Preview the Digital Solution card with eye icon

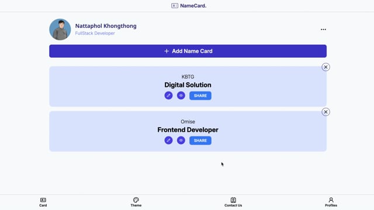click(181, 96)
